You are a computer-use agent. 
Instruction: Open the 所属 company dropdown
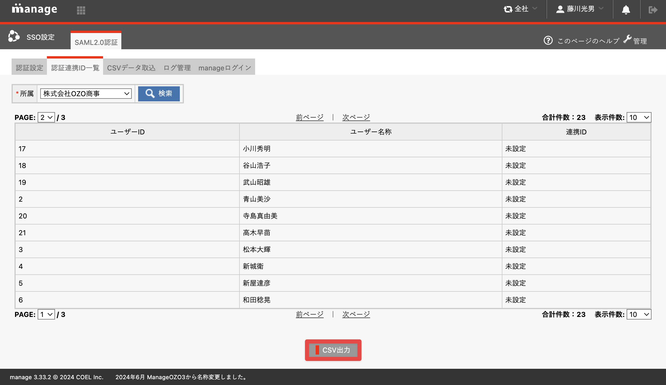coord(86,94)
